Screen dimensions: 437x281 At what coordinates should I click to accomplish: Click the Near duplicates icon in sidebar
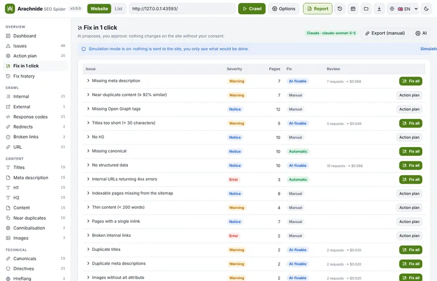coord(8,218)
